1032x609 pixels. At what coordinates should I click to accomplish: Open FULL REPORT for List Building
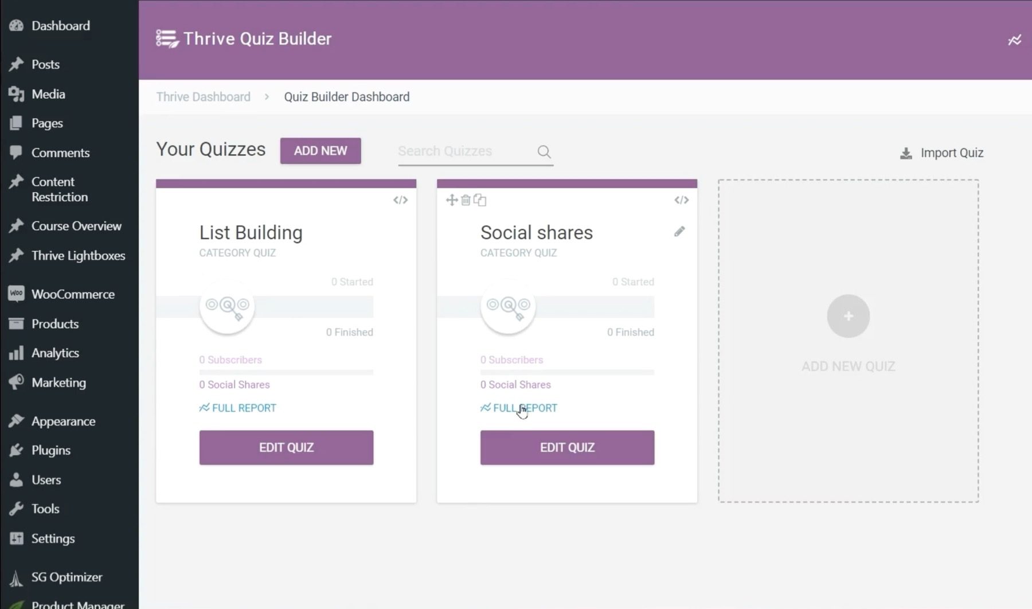[244, 408]
